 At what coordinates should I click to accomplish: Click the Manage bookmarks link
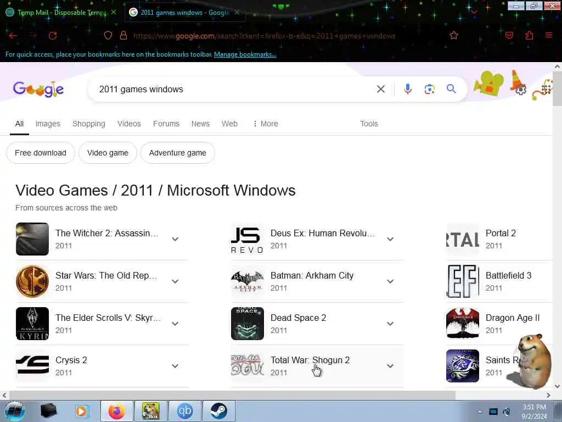(x=245, y=54)
